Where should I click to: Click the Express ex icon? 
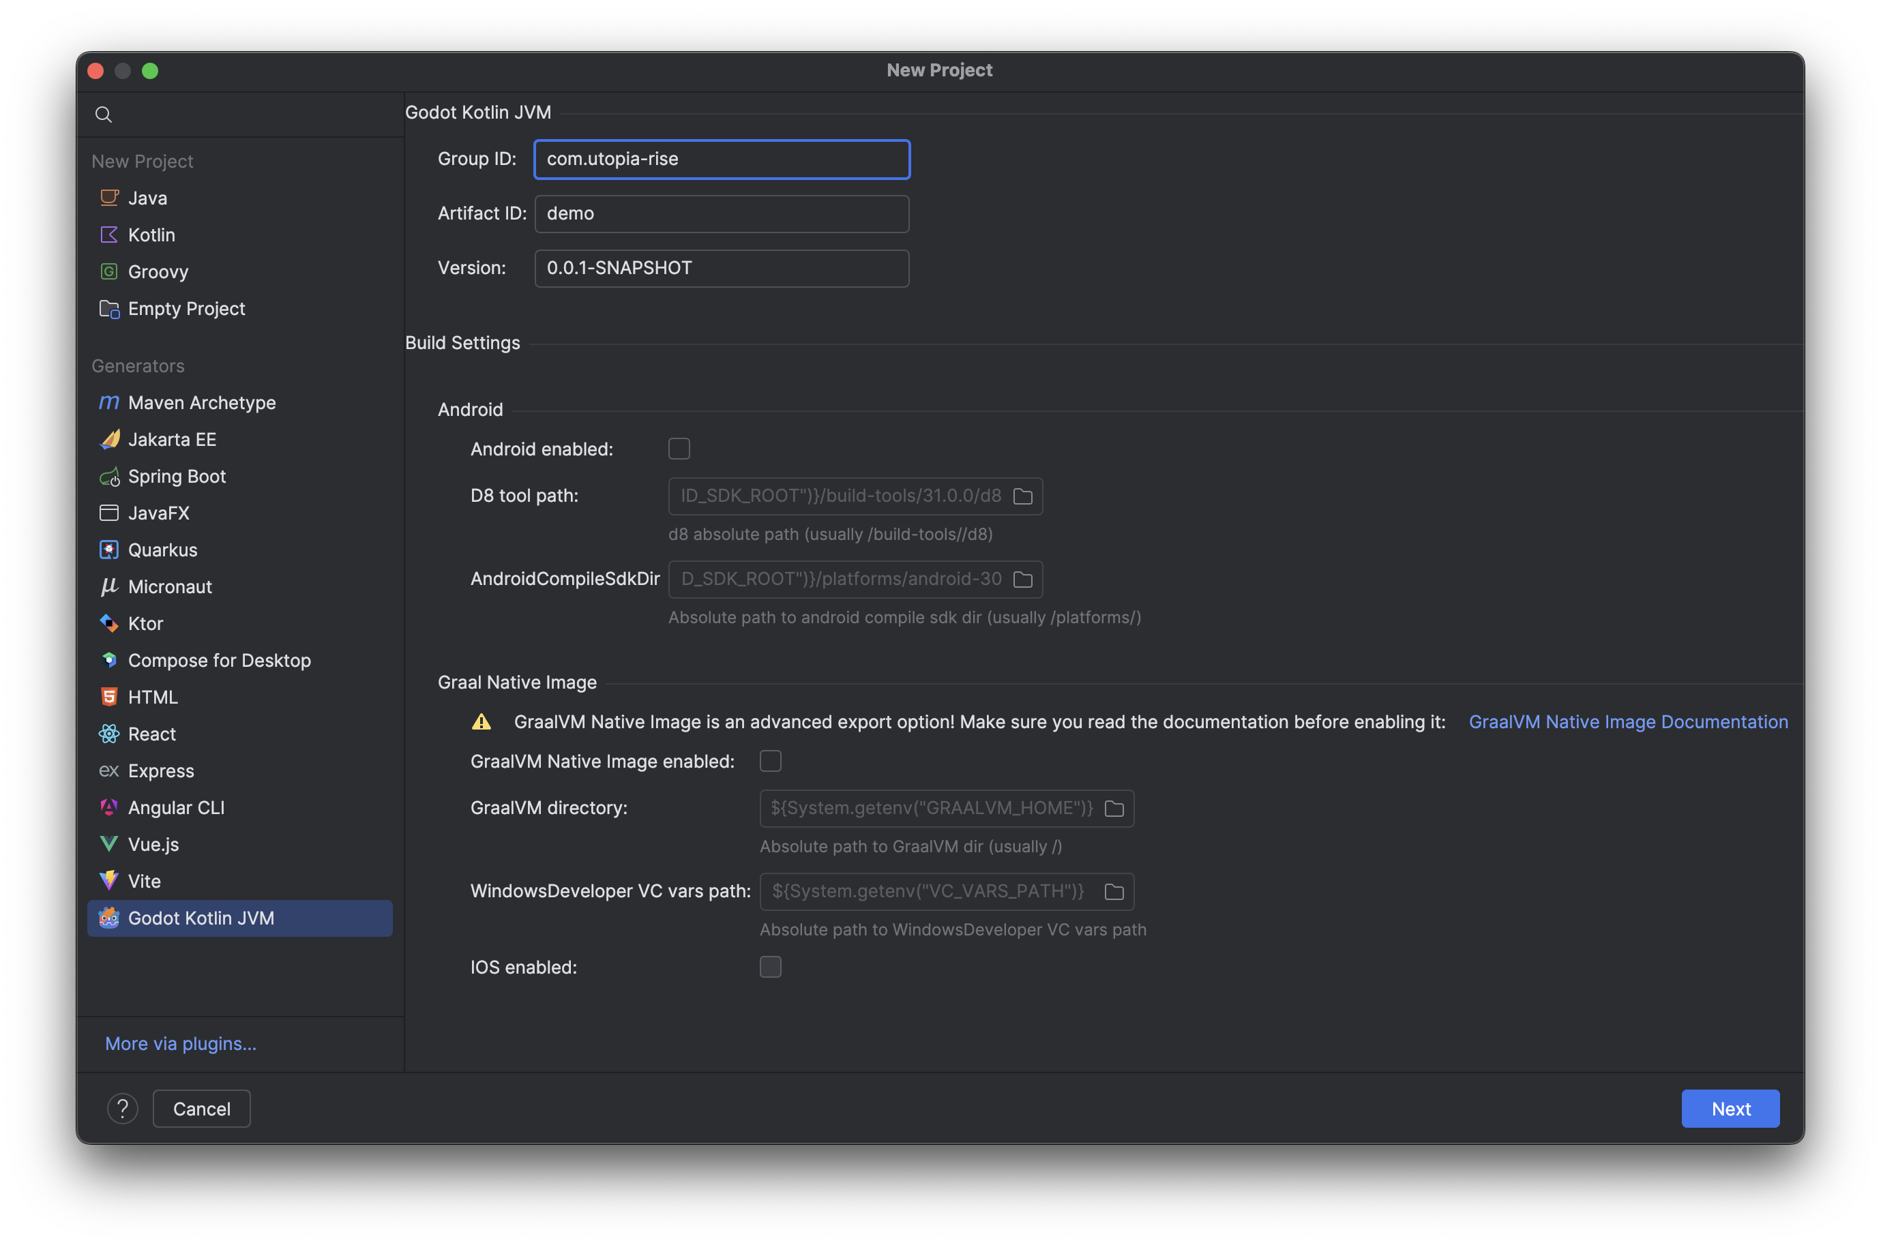[x=108, y=771]
